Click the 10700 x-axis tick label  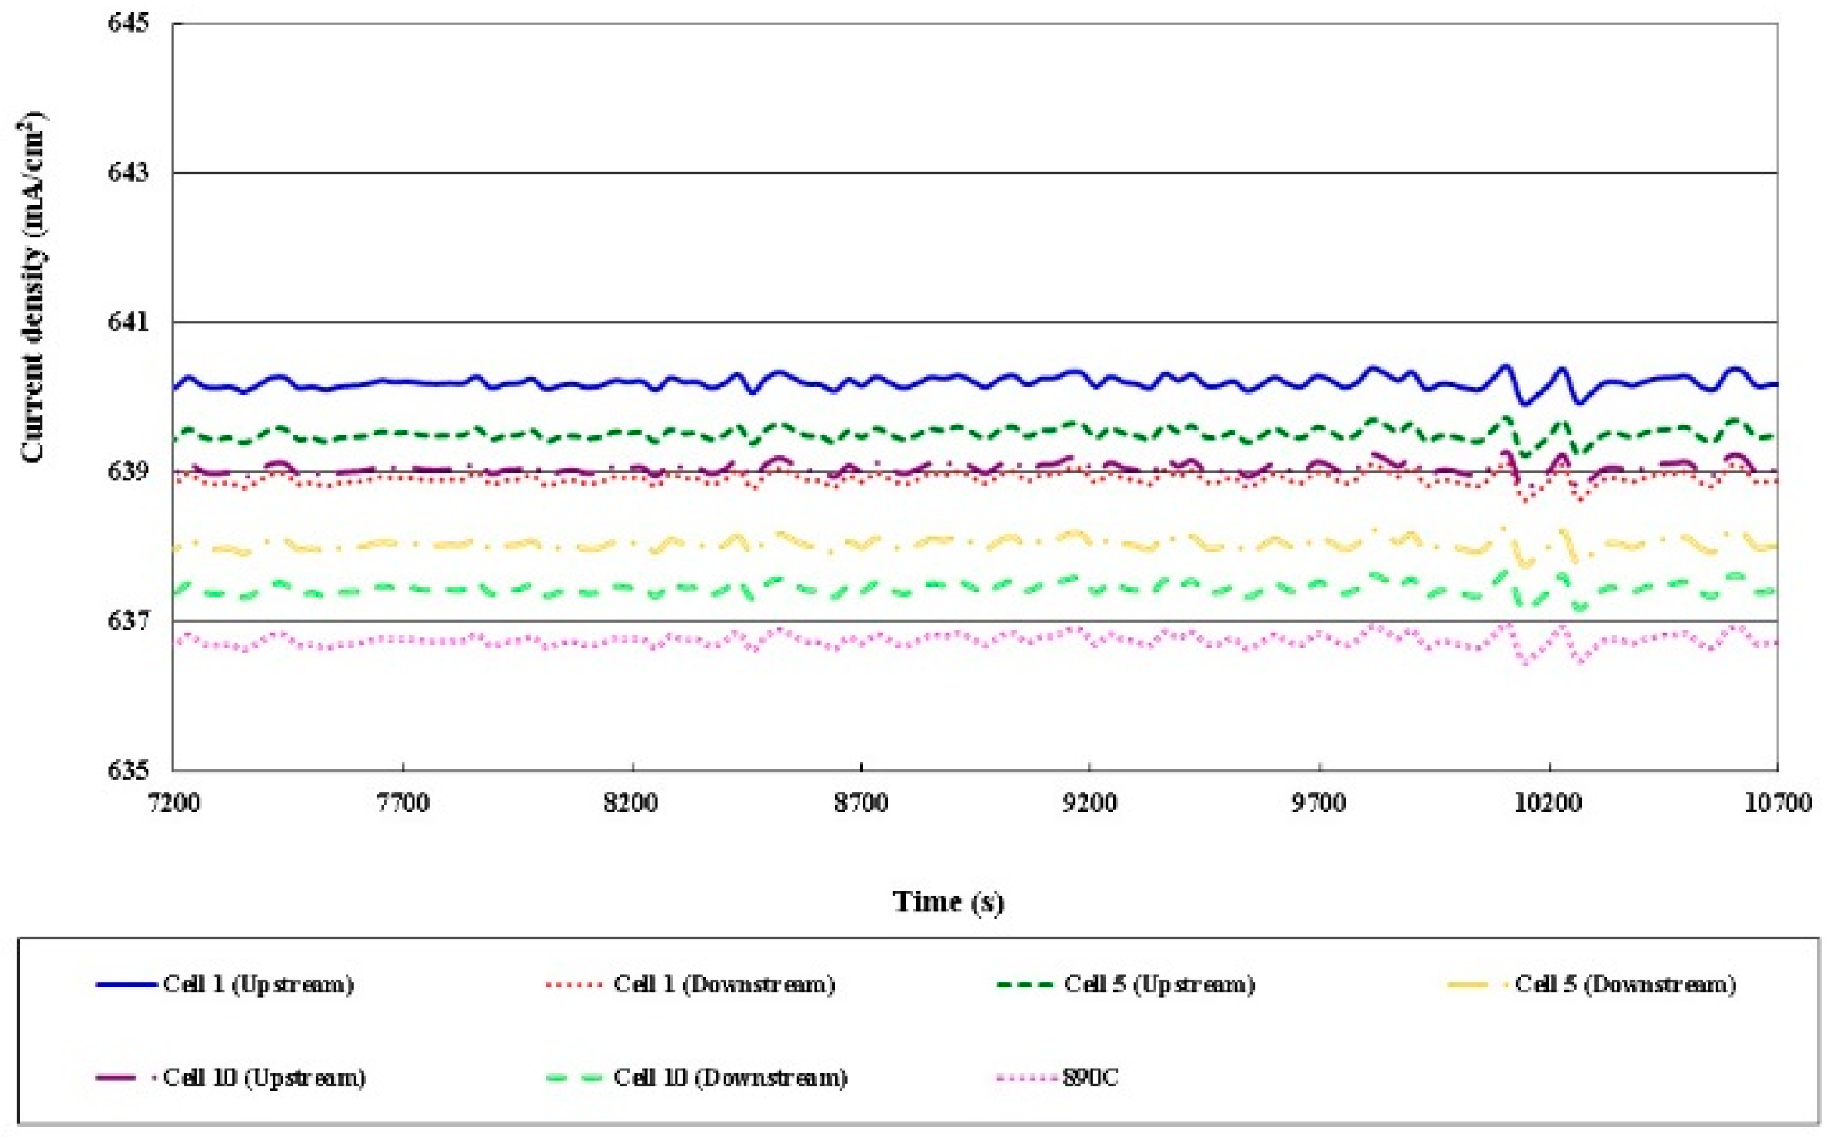pyautogui.click(x=1778, y=803)
